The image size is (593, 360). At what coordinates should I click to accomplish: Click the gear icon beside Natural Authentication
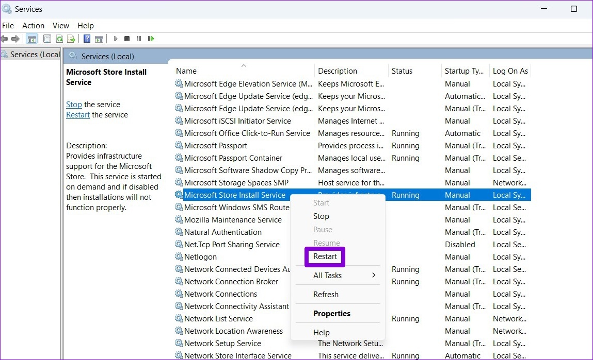179,232
